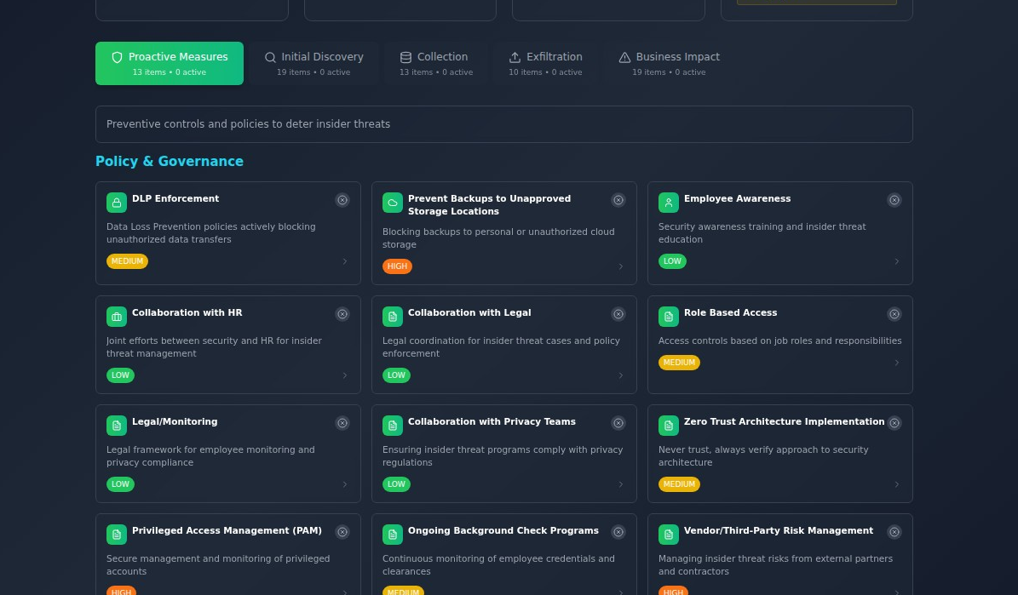1018x595 pixels.
Task: Open the Legal/Monitoring card title
Action: coord(175,422)
